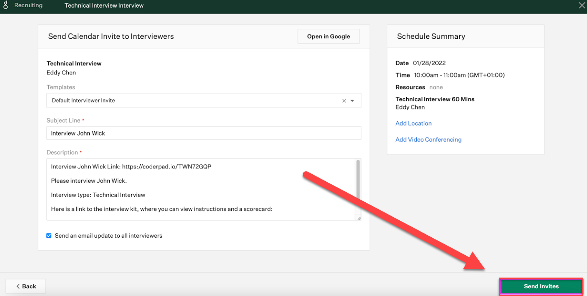Image resolution: width=587 pixels, height=296 pixels.
Task: Open the Add Location link
Action: [413, 123]
